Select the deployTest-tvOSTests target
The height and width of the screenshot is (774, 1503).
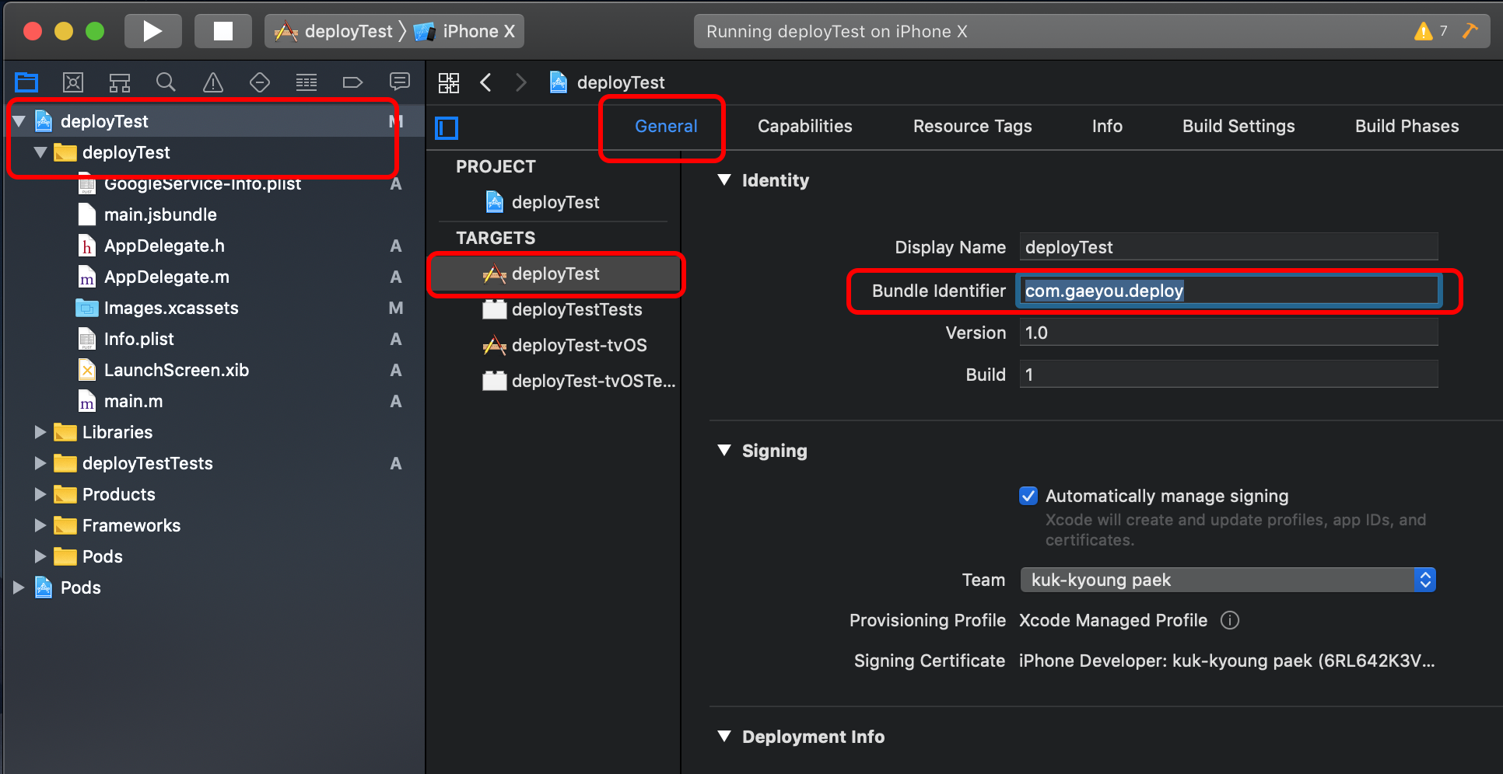553,381
